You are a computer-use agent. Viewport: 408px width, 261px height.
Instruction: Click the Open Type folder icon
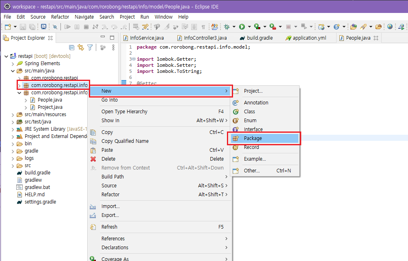coord(353,27)
